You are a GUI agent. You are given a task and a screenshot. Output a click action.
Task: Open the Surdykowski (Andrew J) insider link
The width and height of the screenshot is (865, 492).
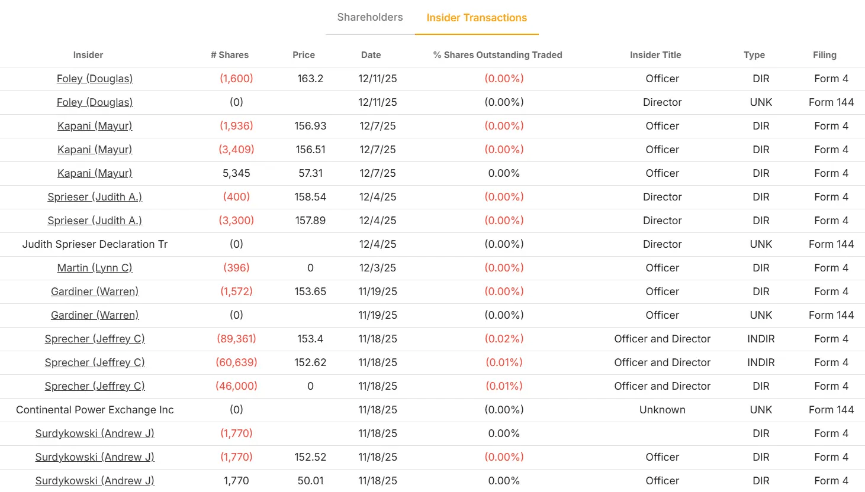click(95, 433)
